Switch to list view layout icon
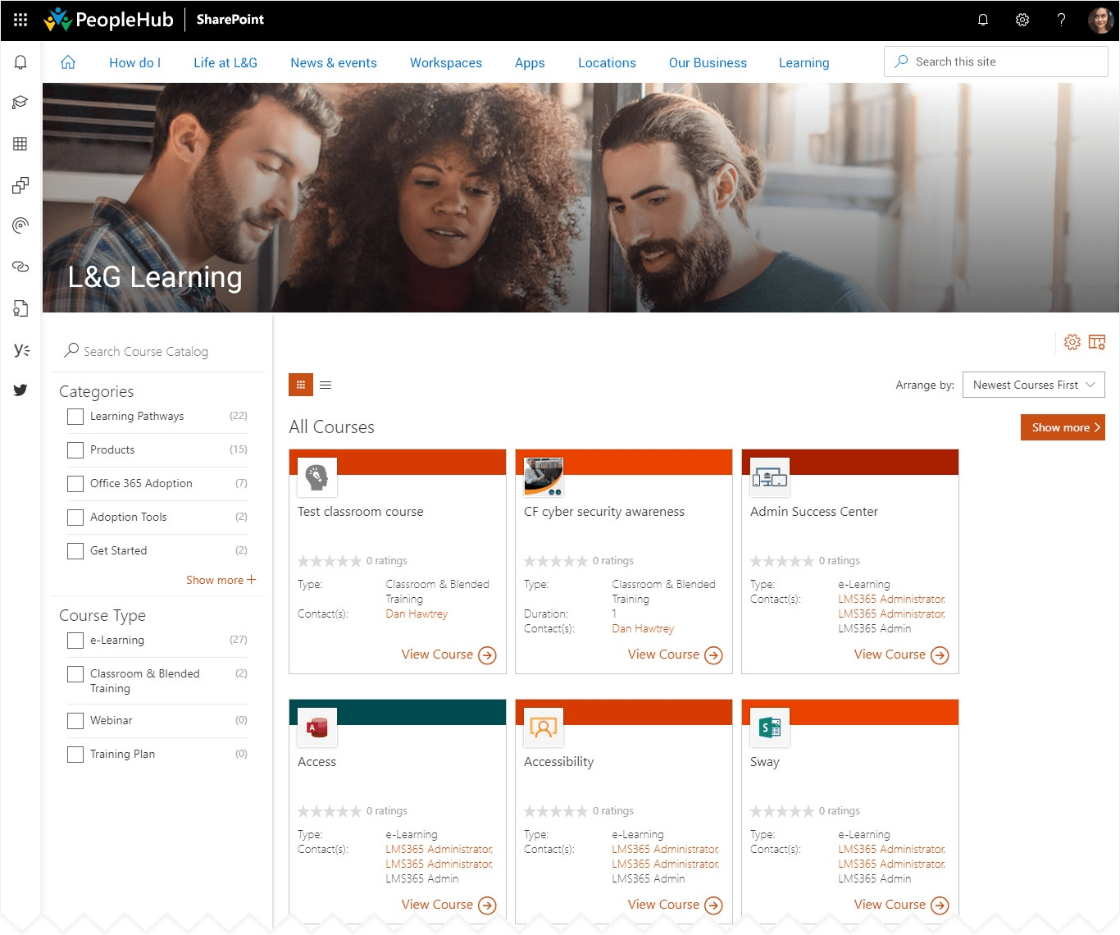This screenshot has height=935, width=1120. click(326, 385)
